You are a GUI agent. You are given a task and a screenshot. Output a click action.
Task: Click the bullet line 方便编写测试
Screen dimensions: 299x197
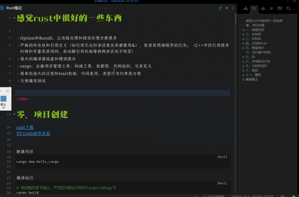pos(33,81)
